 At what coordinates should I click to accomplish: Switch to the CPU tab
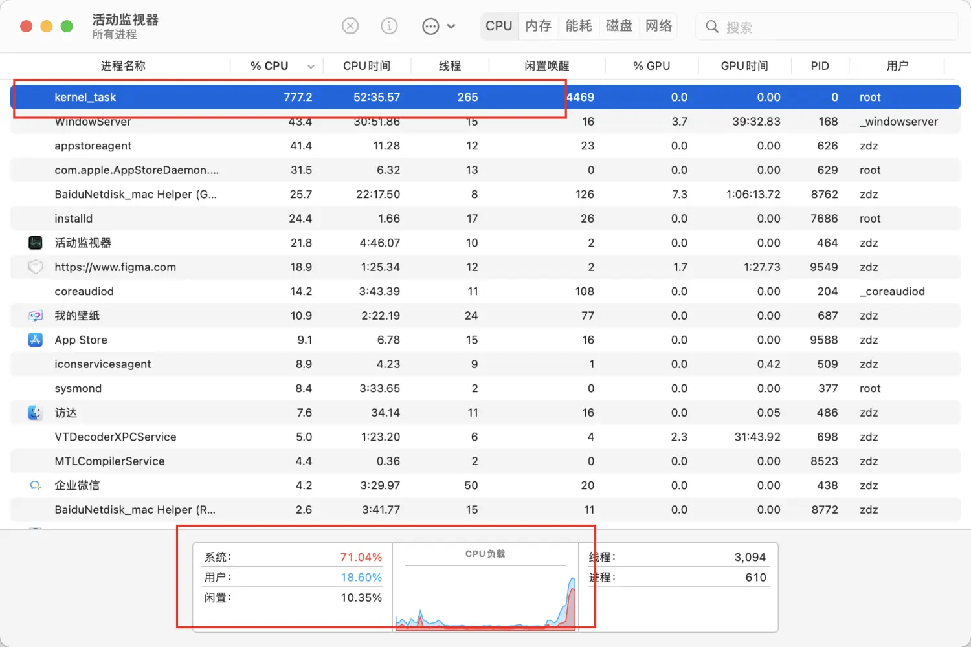(x=499, y=26)
